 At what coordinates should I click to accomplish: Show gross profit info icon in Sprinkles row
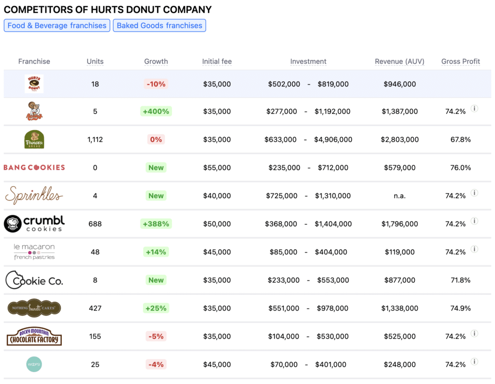point(474,193)
